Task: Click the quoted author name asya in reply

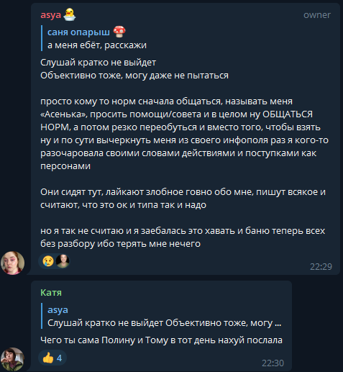Action: click(58, 310)
